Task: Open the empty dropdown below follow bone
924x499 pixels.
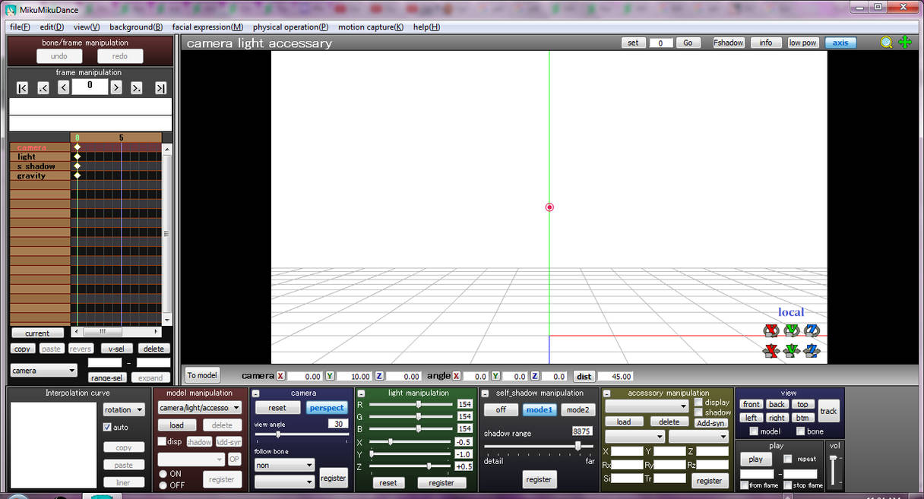Action: pyautogui.click(x=284, y=482)
